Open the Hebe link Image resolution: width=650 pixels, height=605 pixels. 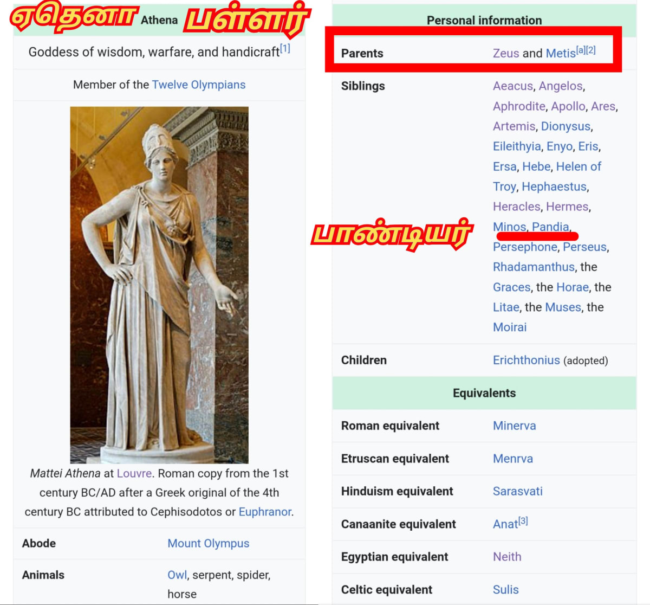[x=536, y=166]
